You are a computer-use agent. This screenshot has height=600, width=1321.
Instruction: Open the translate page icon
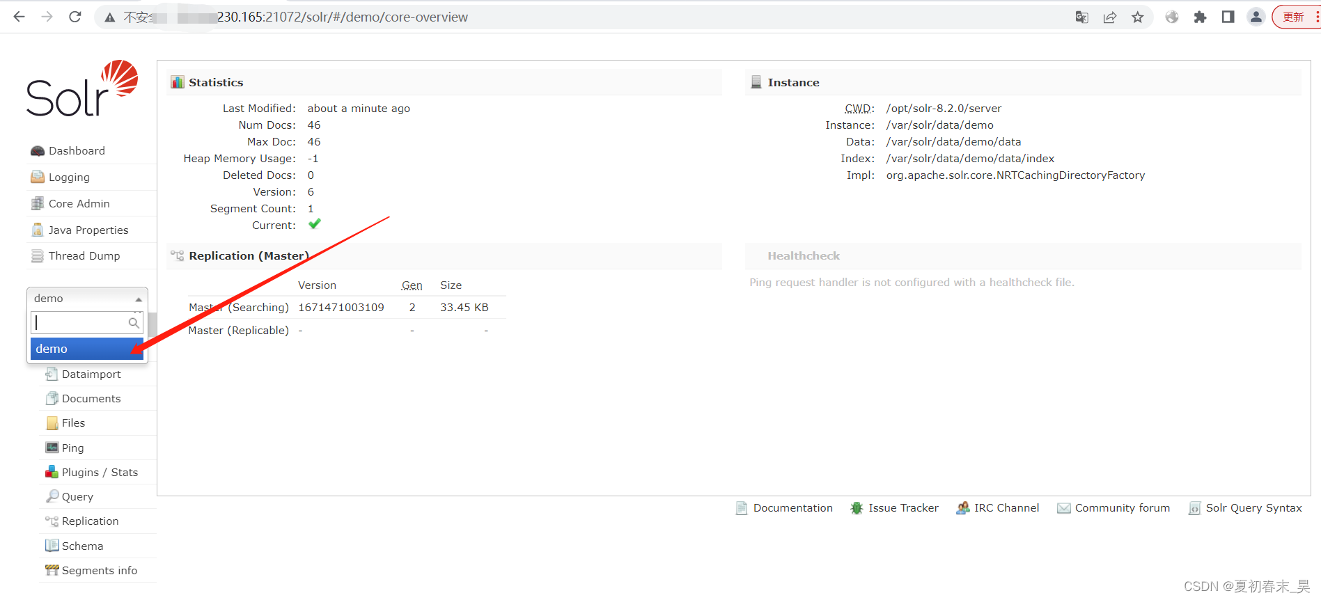tap(1081, 17)
